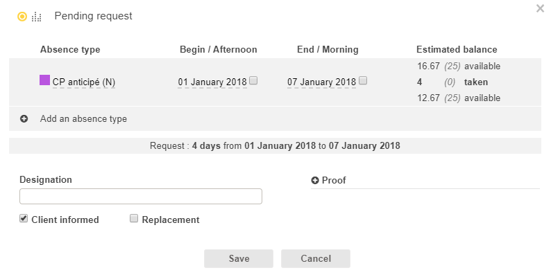Enable the Afternoon checkbox beside the begin date

253,81
